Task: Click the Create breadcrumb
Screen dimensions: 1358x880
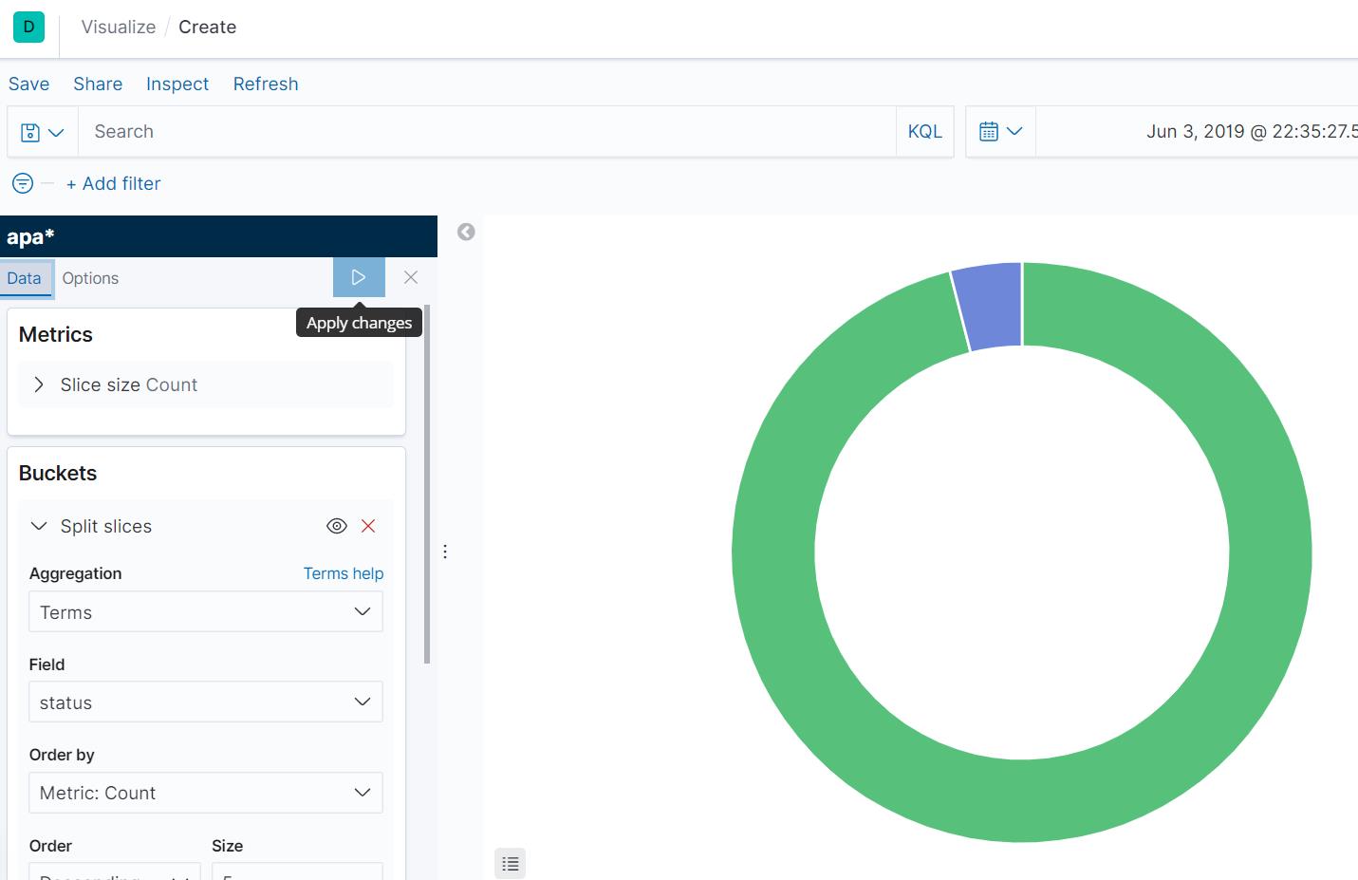Action: pos(207,27)
